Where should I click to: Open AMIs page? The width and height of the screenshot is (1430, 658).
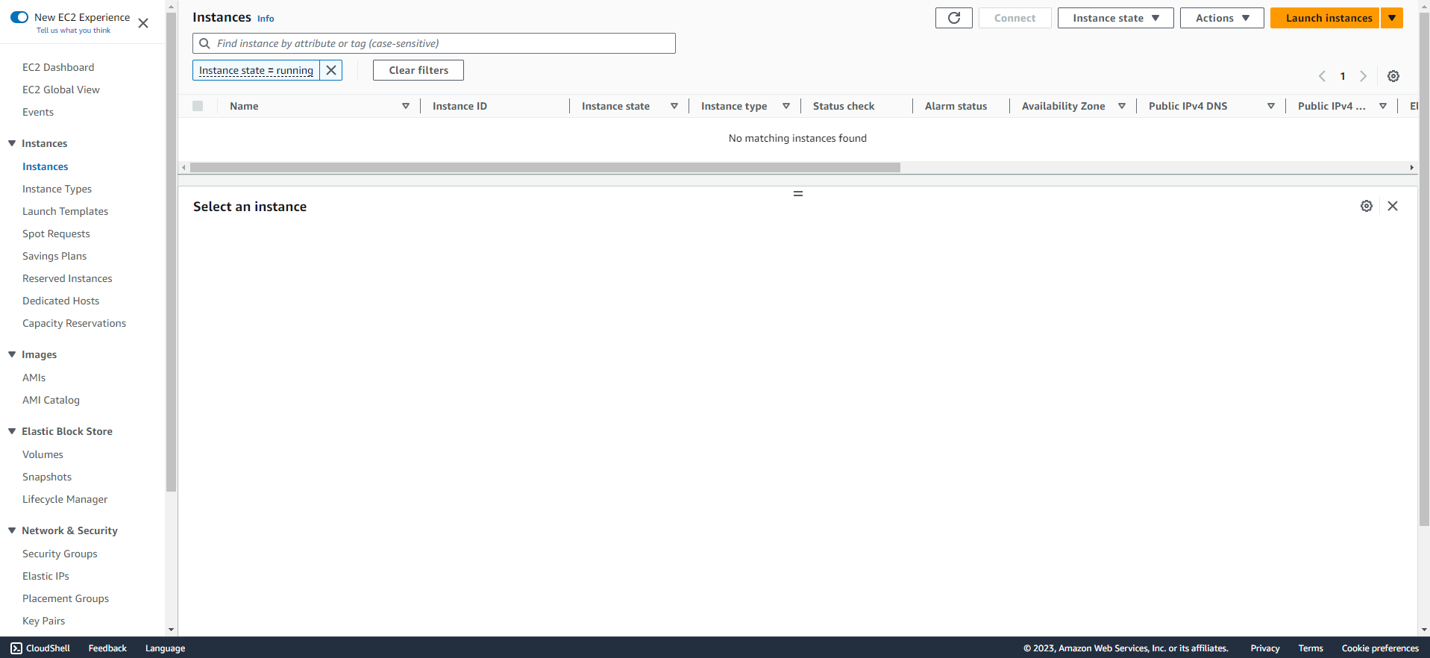34,377
